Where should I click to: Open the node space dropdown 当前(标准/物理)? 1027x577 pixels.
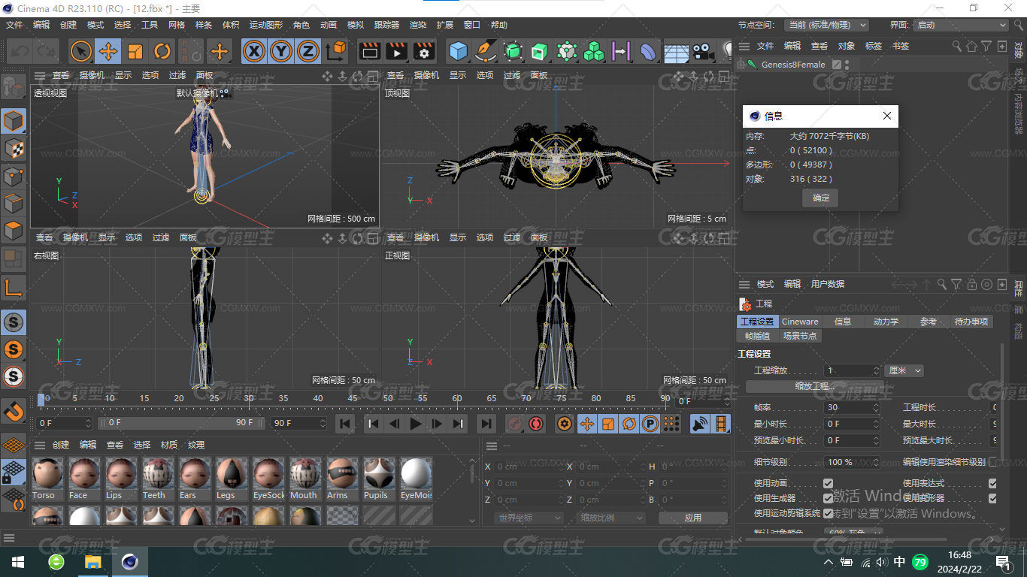(x=826, y=25)
